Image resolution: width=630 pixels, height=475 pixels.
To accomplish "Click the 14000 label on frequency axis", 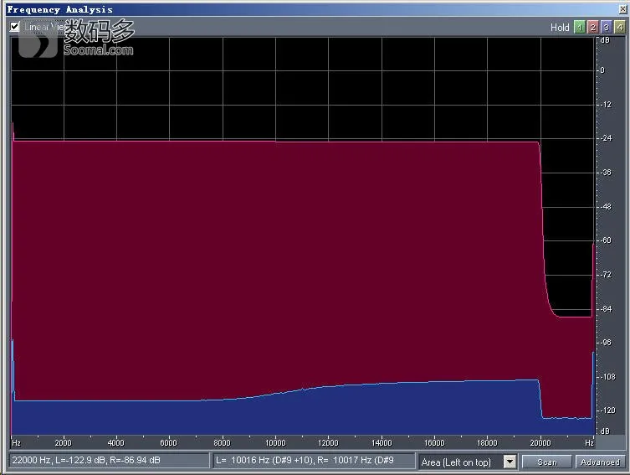I will click(382, 443).
